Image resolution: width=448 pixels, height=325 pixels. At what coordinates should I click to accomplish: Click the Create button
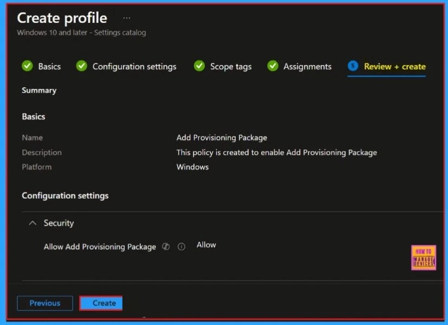coord(101,303)
